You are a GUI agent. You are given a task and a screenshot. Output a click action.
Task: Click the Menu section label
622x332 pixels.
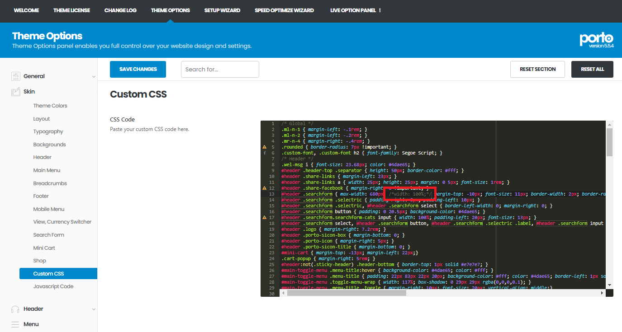[31, 324]
